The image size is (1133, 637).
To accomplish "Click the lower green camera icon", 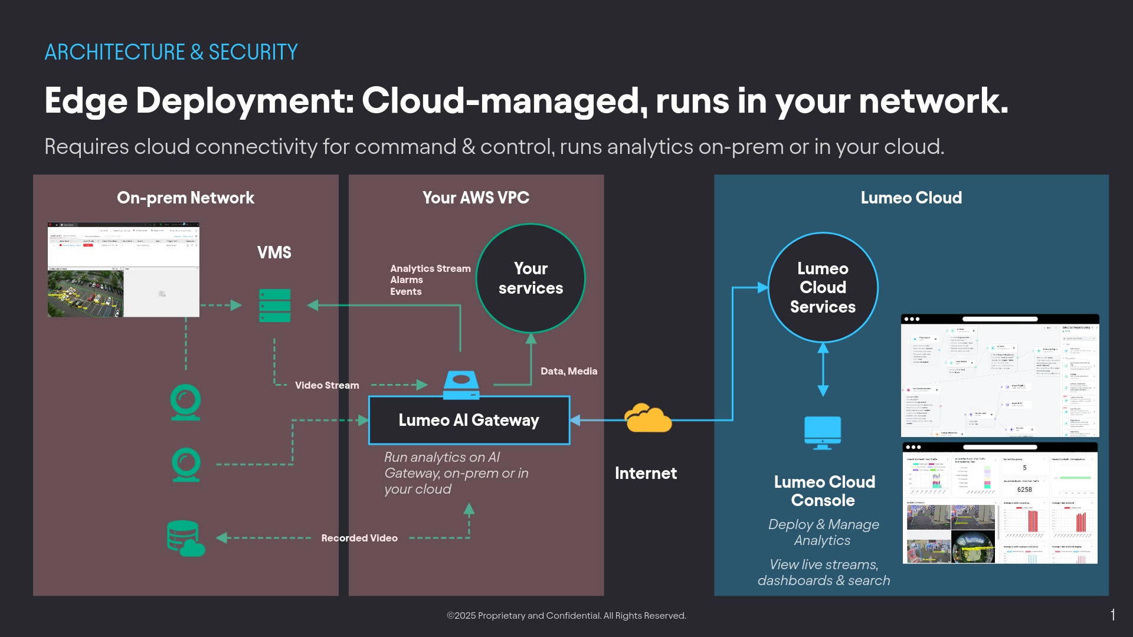I will 186,465.
